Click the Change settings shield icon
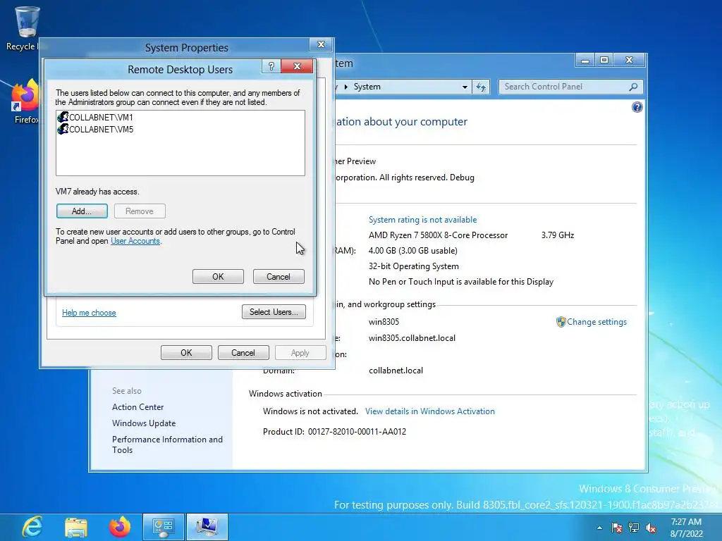The image size is (722, 541). [x=561, y=322]
